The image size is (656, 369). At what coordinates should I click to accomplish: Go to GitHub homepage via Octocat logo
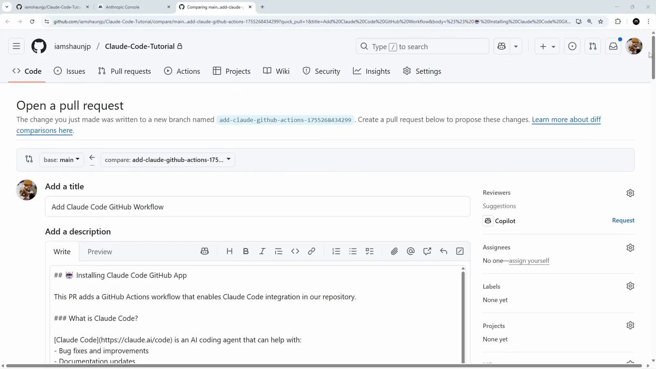(x=39, y=46)
